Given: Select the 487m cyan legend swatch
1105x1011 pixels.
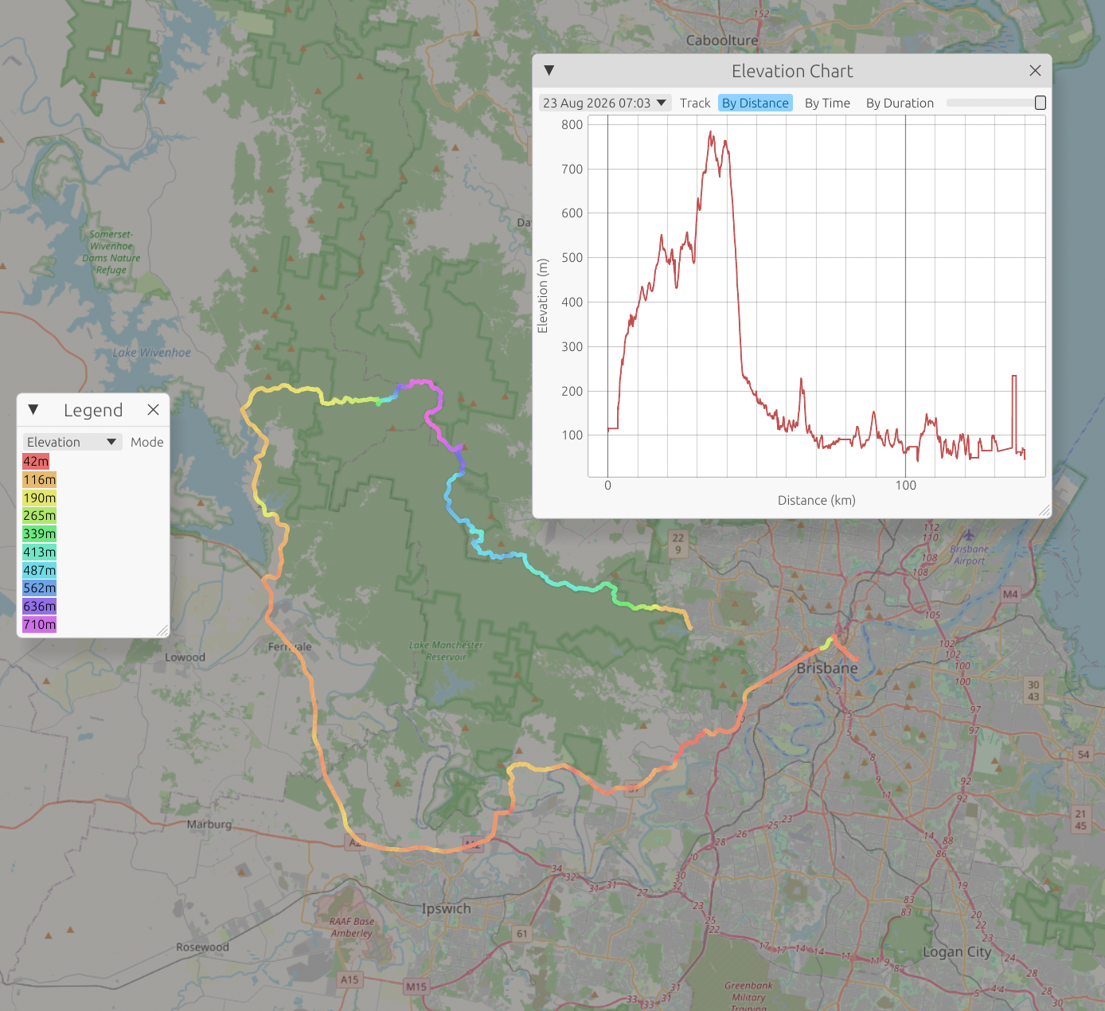Looking at the screenshot, I should (x=40, y=571).
